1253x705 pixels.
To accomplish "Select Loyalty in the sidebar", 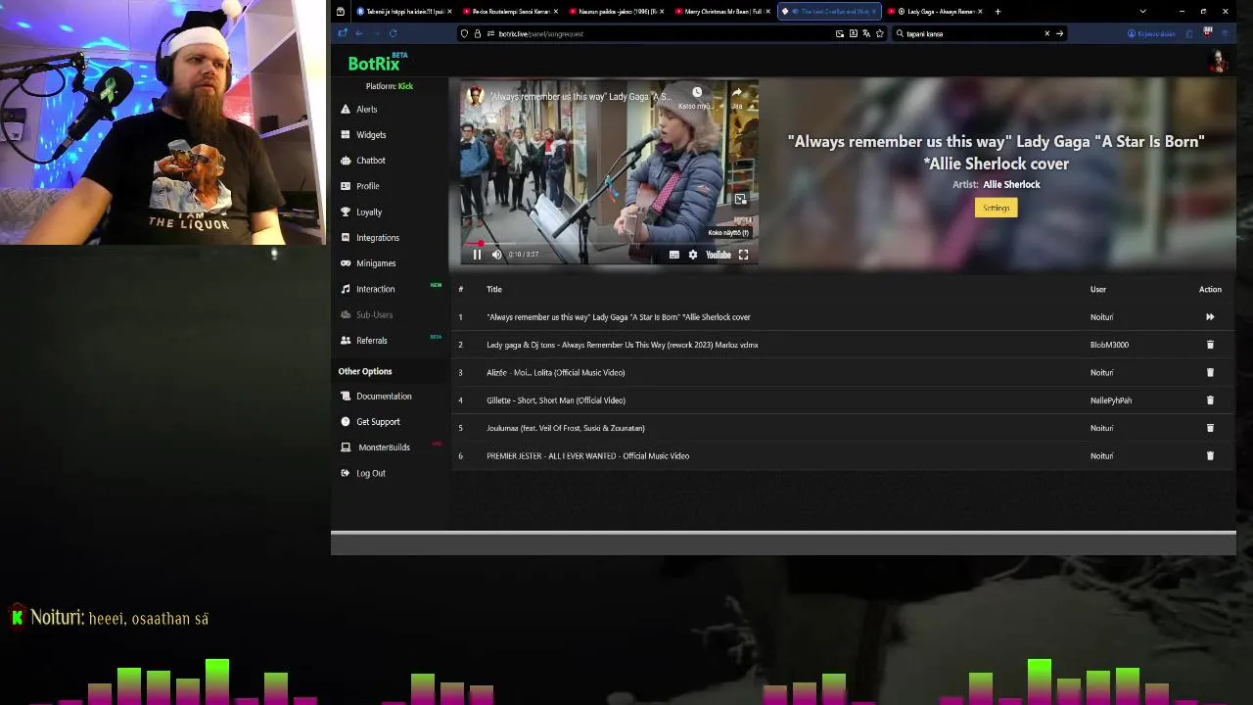I will (x=369, y=212).
